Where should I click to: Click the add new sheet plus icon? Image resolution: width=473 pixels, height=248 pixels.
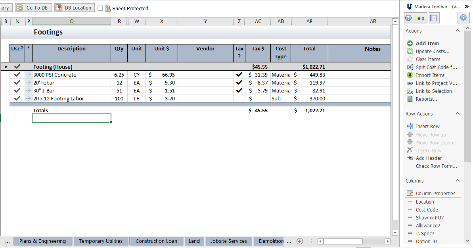pyautogui.click(x=300, y=241)
